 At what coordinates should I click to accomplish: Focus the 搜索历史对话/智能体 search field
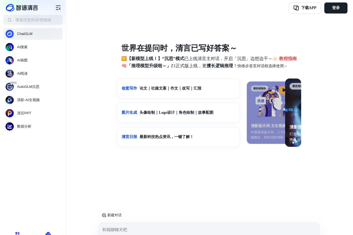click(x=33, y=20)
